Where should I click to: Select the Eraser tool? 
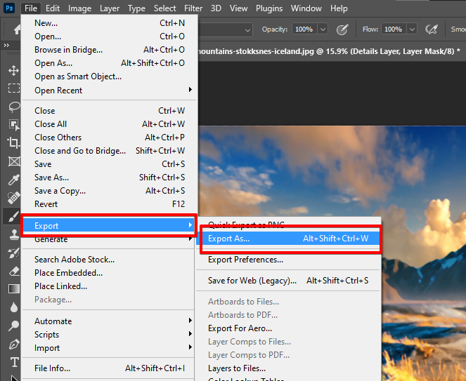point(13,271)
